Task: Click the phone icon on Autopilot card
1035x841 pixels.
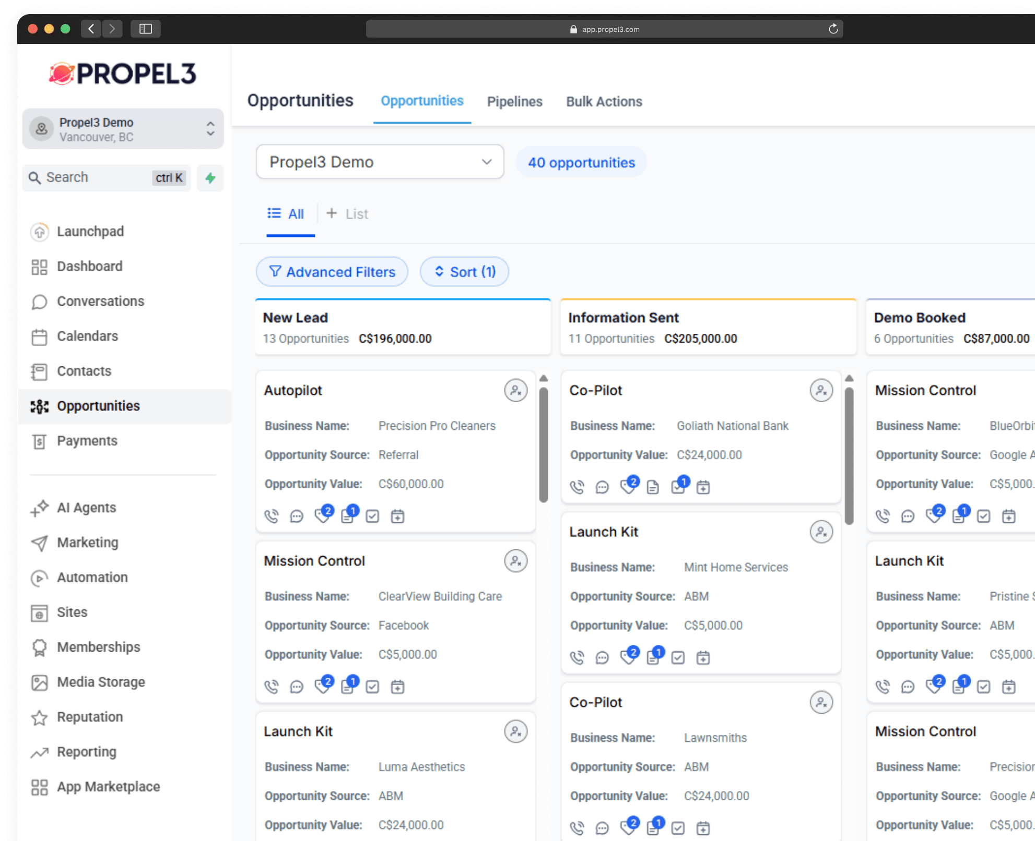Action: (x=272, y=516)
